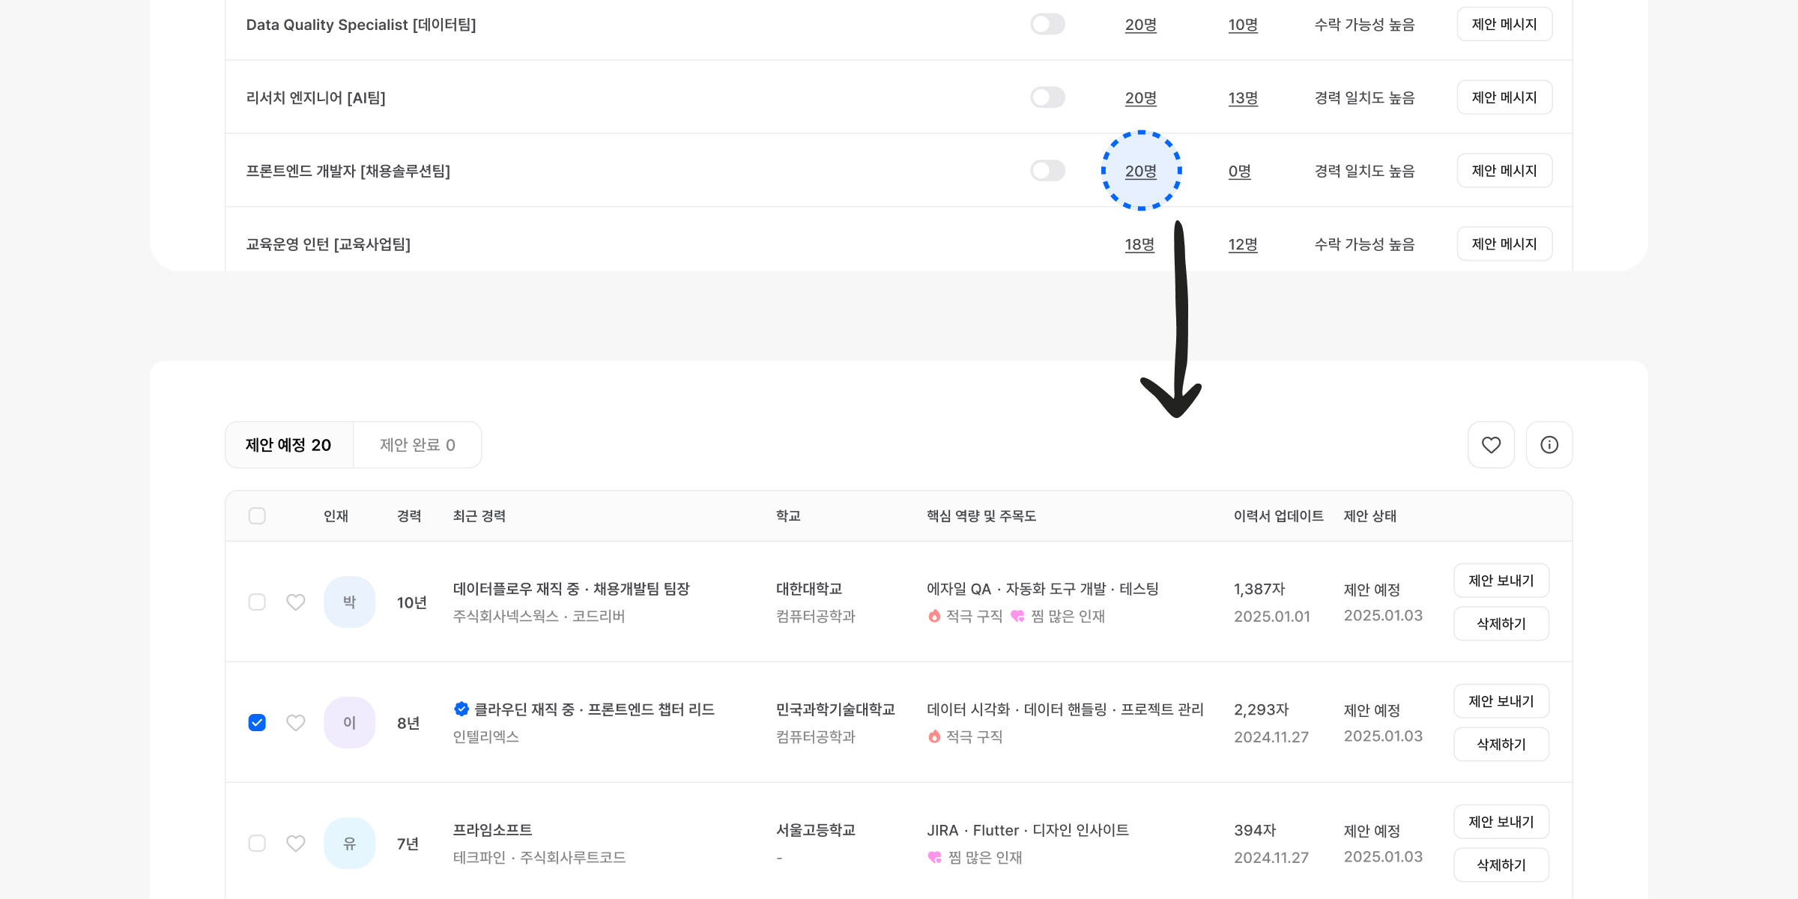The image size is (1798, 899).
Task: Click the 이 candidate avatar
Action: pyautogui.click(x=349, y=723)
